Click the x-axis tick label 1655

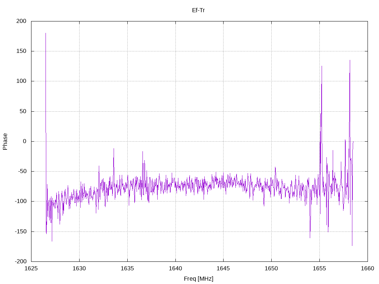[319, 268]
